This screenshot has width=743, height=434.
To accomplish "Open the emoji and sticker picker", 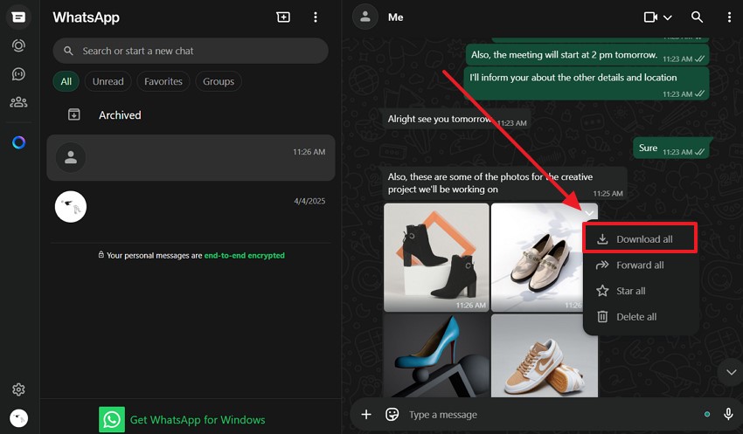I will [392, 414].
